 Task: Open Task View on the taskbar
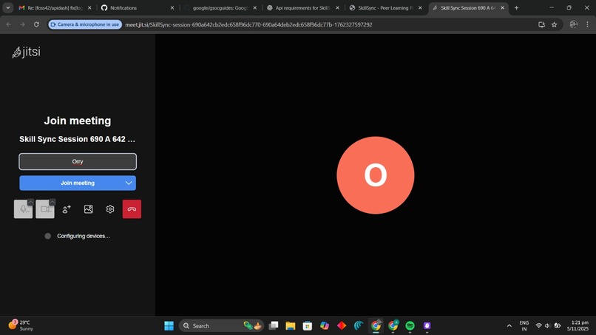(274, 326)
